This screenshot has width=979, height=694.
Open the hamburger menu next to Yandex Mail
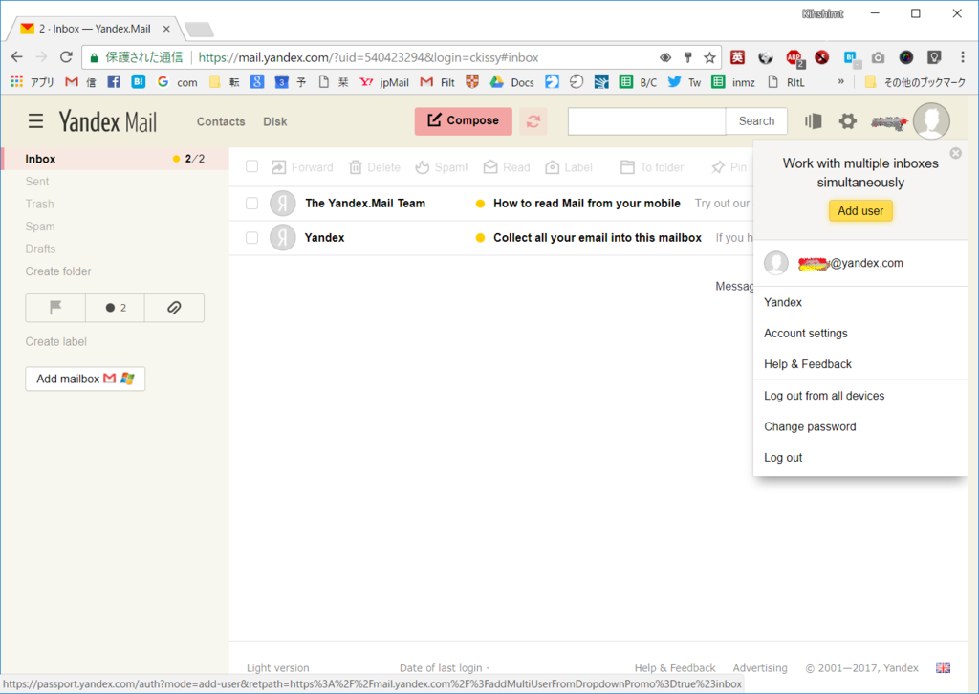(35, 121)
